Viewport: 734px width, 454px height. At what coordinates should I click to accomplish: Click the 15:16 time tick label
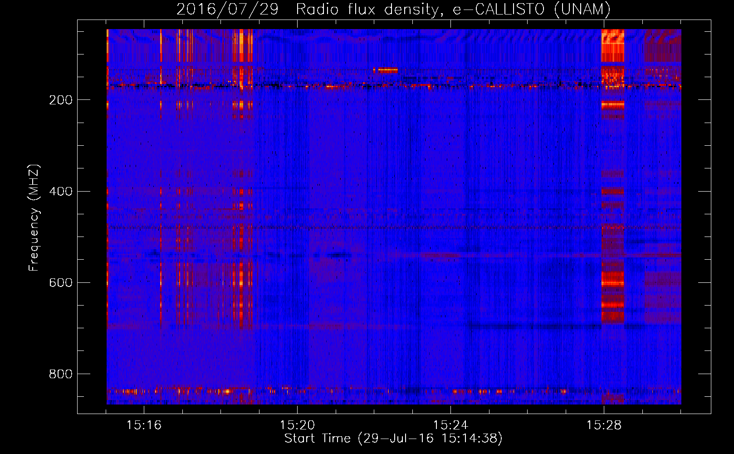(x=144, y=425)
